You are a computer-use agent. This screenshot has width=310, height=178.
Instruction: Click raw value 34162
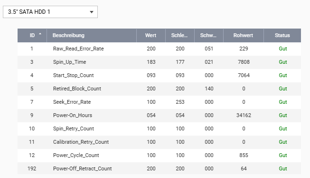click(244, 115)
